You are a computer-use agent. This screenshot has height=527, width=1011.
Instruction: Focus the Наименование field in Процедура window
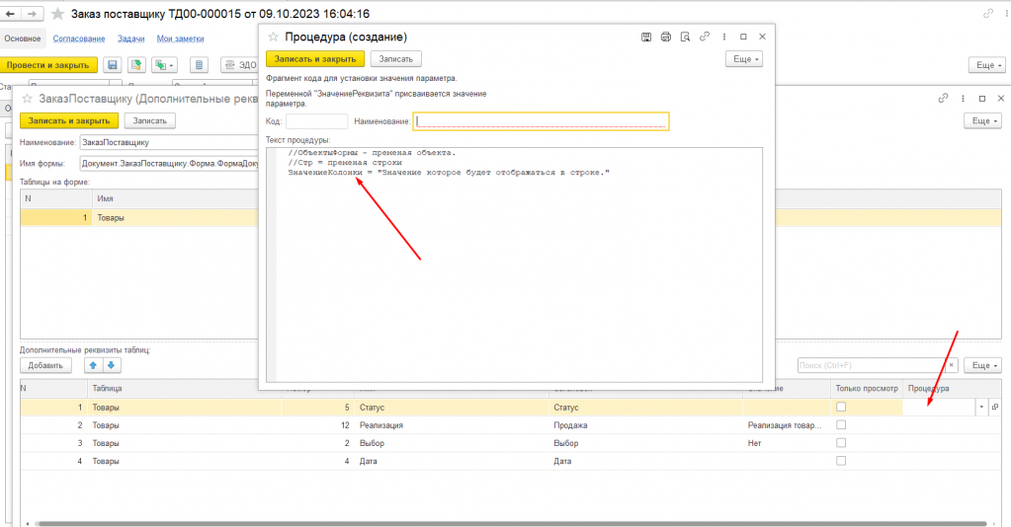pyautogui.click(x=541, y=121)
